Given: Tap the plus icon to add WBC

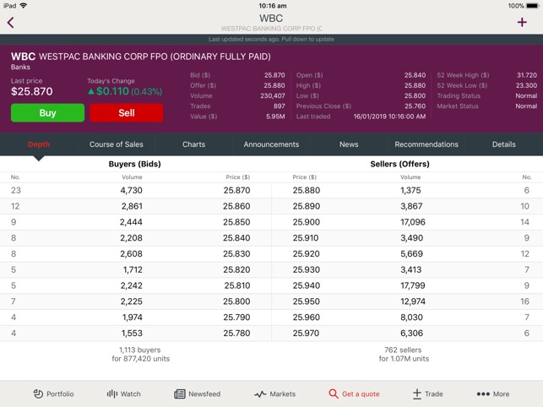Looking at the screenshot, I should (522, 23).
